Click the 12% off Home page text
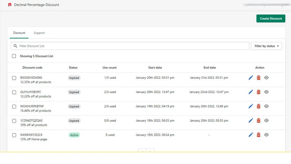 pos(33,140)
